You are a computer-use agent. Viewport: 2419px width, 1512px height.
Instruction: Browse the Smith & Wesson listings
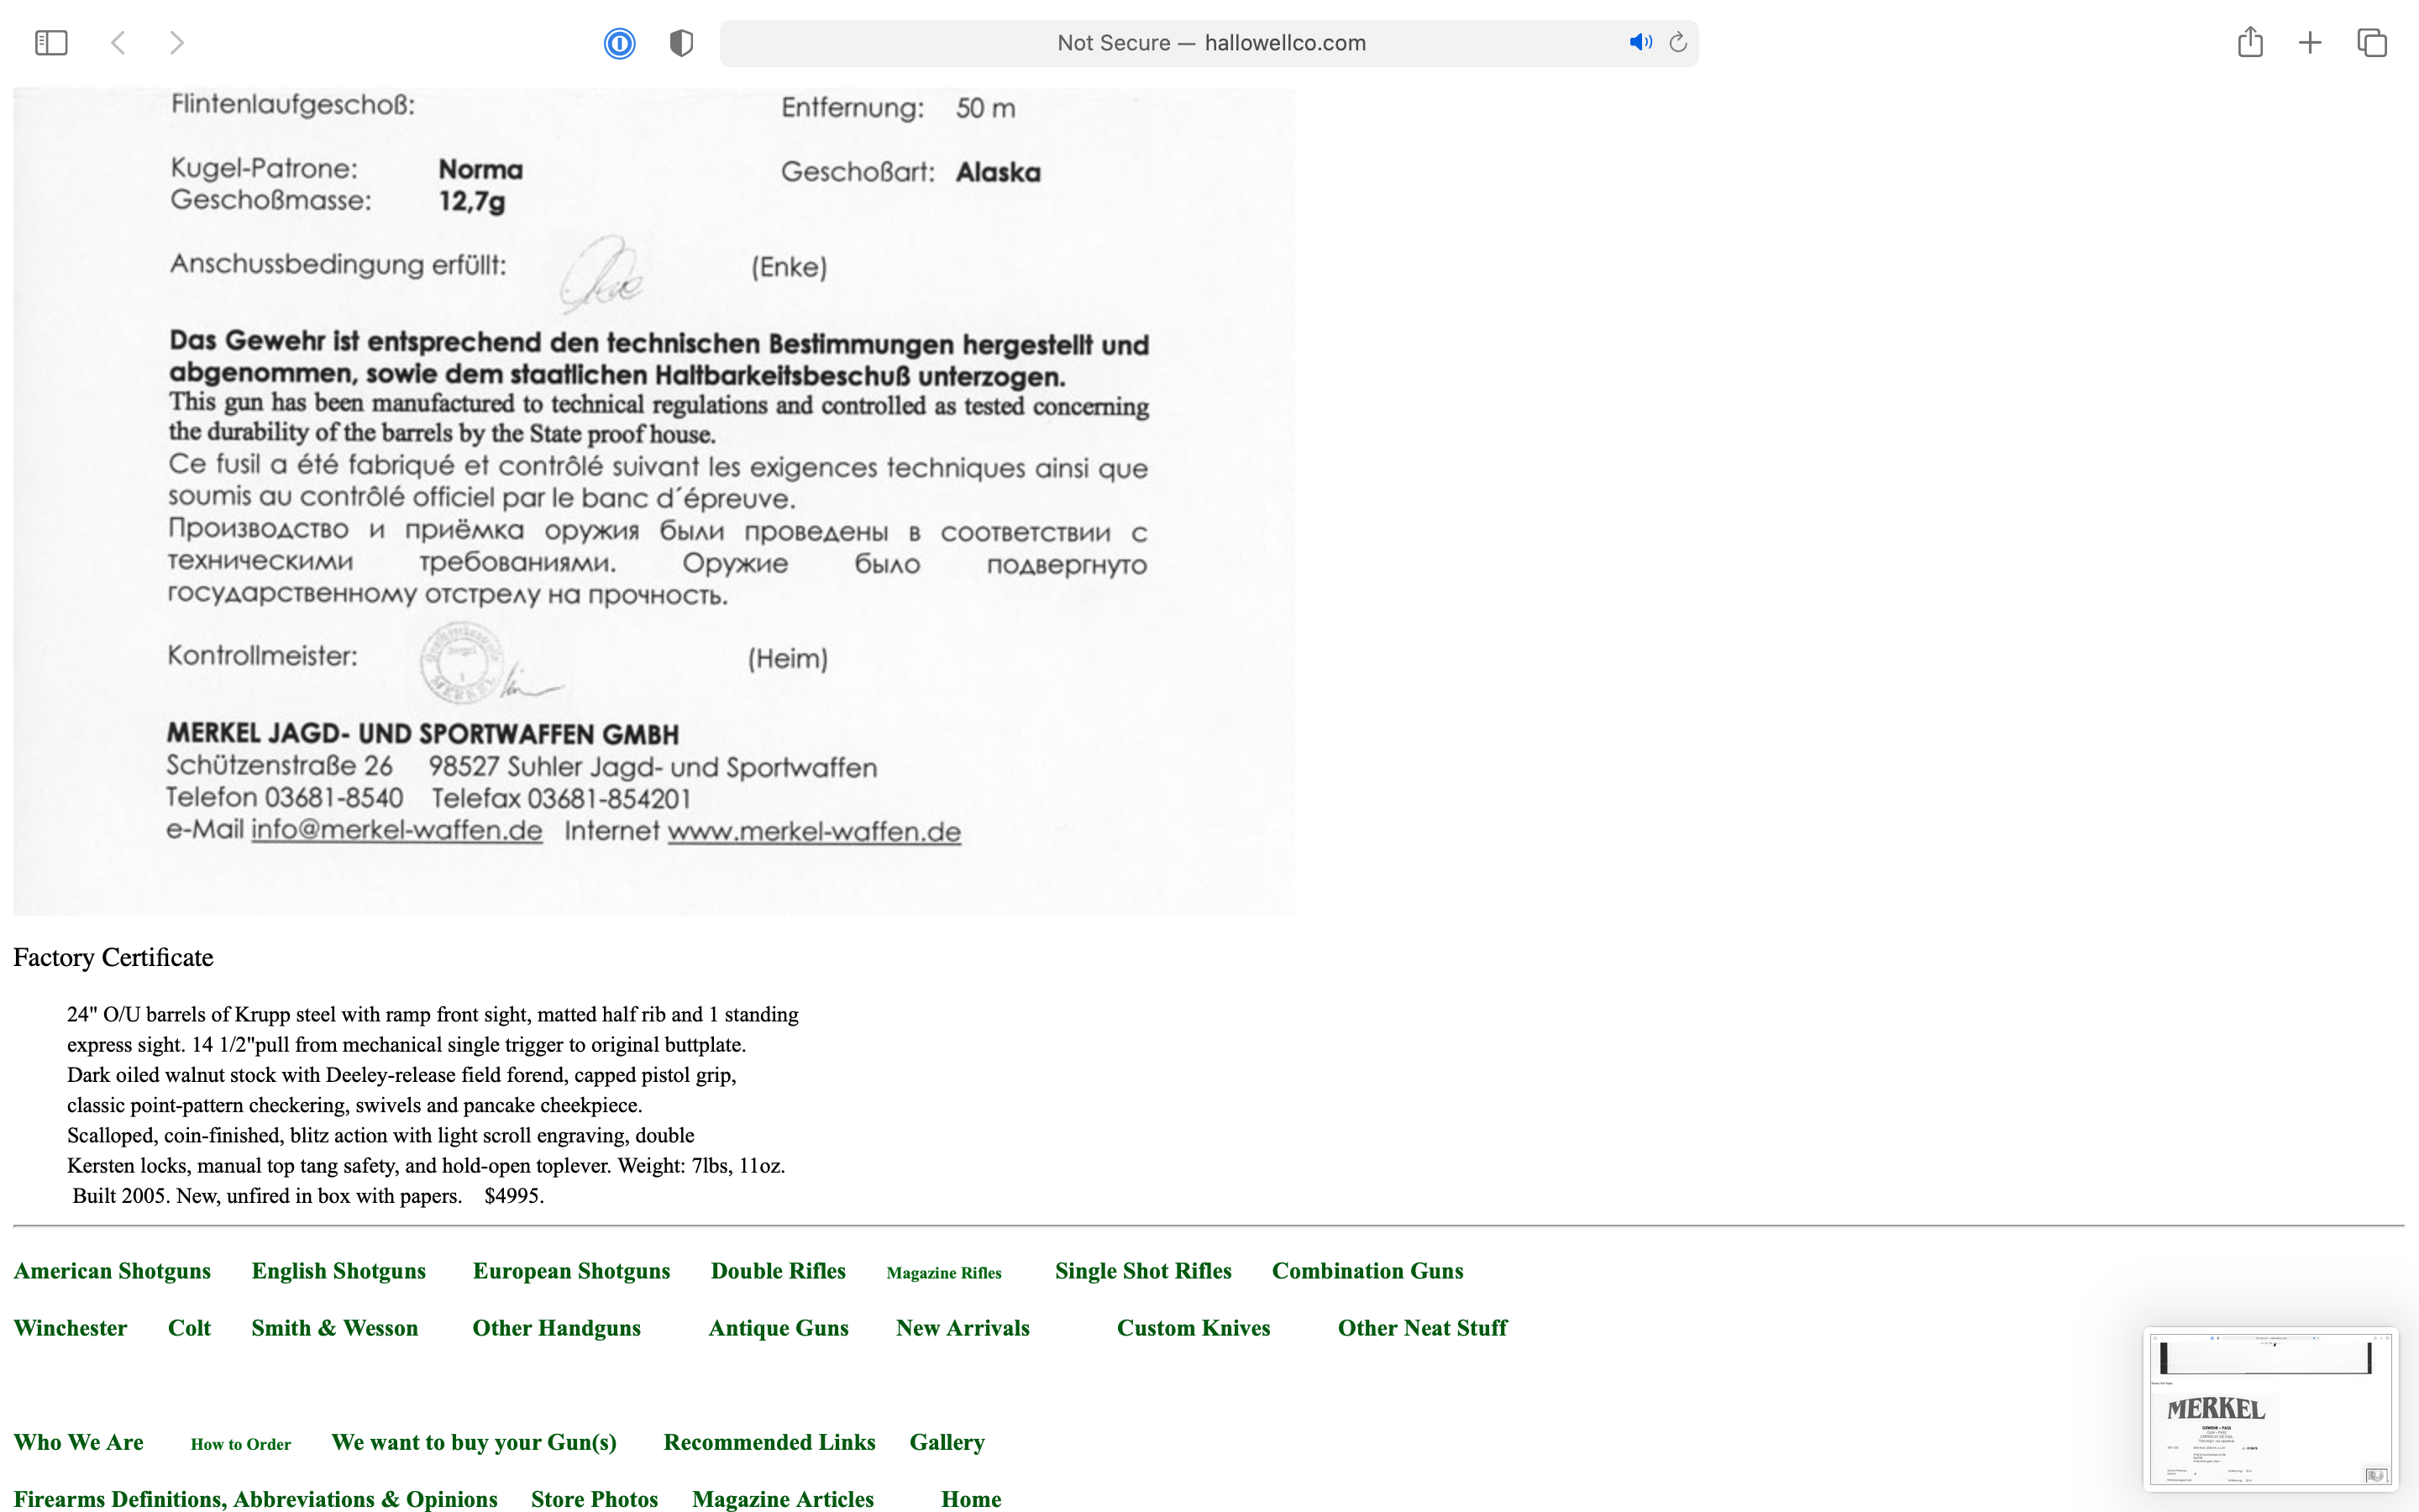pos(335,1328)
